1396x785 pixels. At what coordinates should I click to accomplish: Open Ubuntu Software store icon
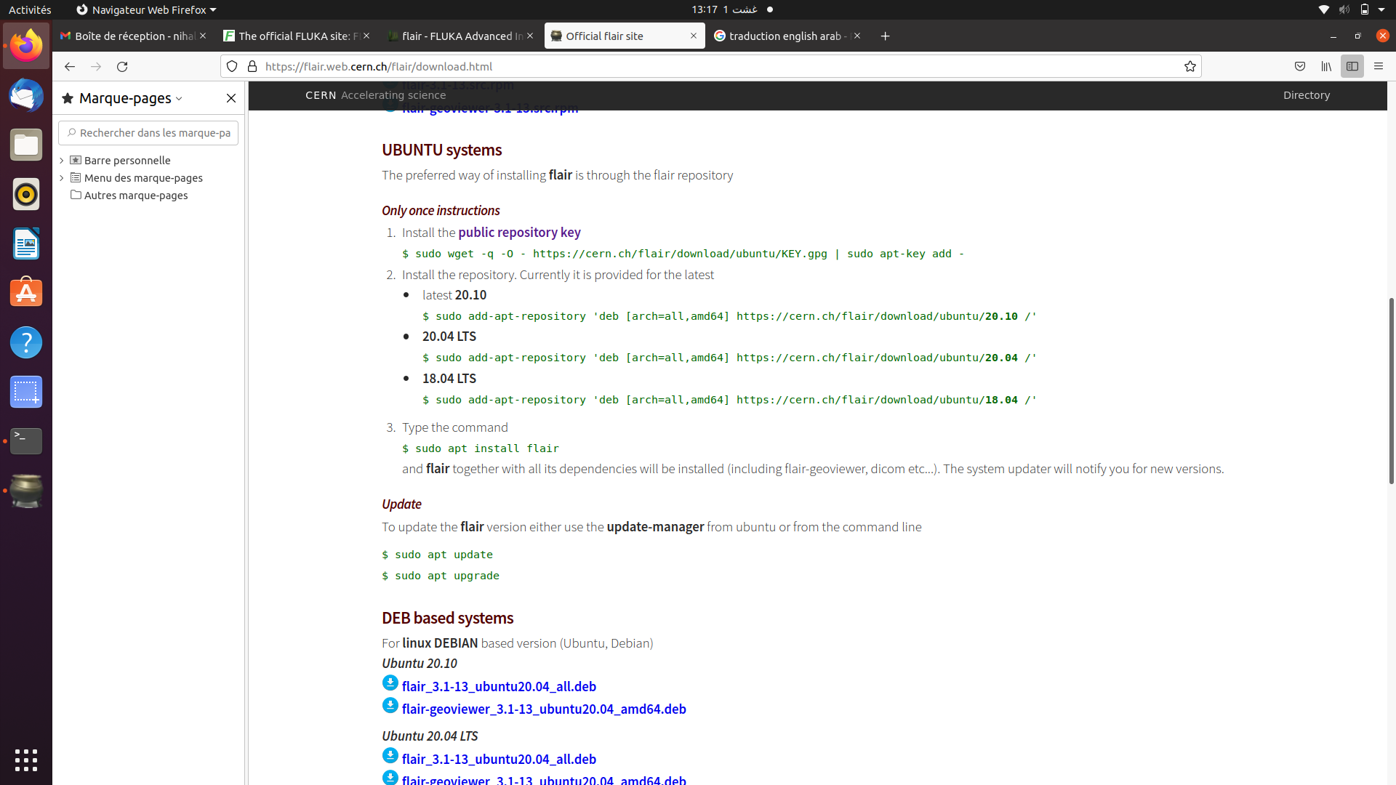click(x=26, y=293)
